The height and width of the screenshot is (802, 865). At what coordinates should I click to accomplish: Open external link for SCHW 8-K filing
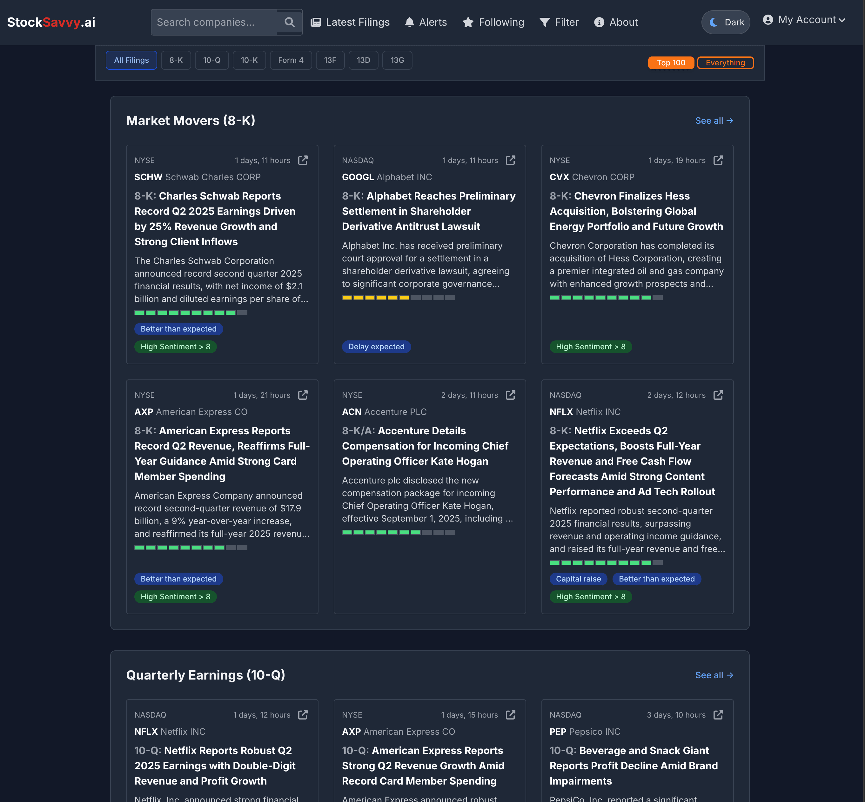[x=303, y=160]
